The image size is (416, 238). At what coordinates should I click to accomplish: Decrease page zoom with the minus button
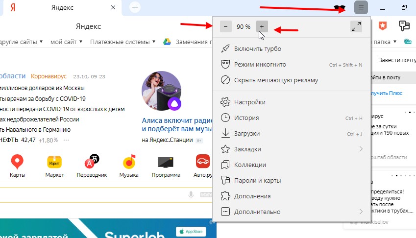tap(225, 26)
